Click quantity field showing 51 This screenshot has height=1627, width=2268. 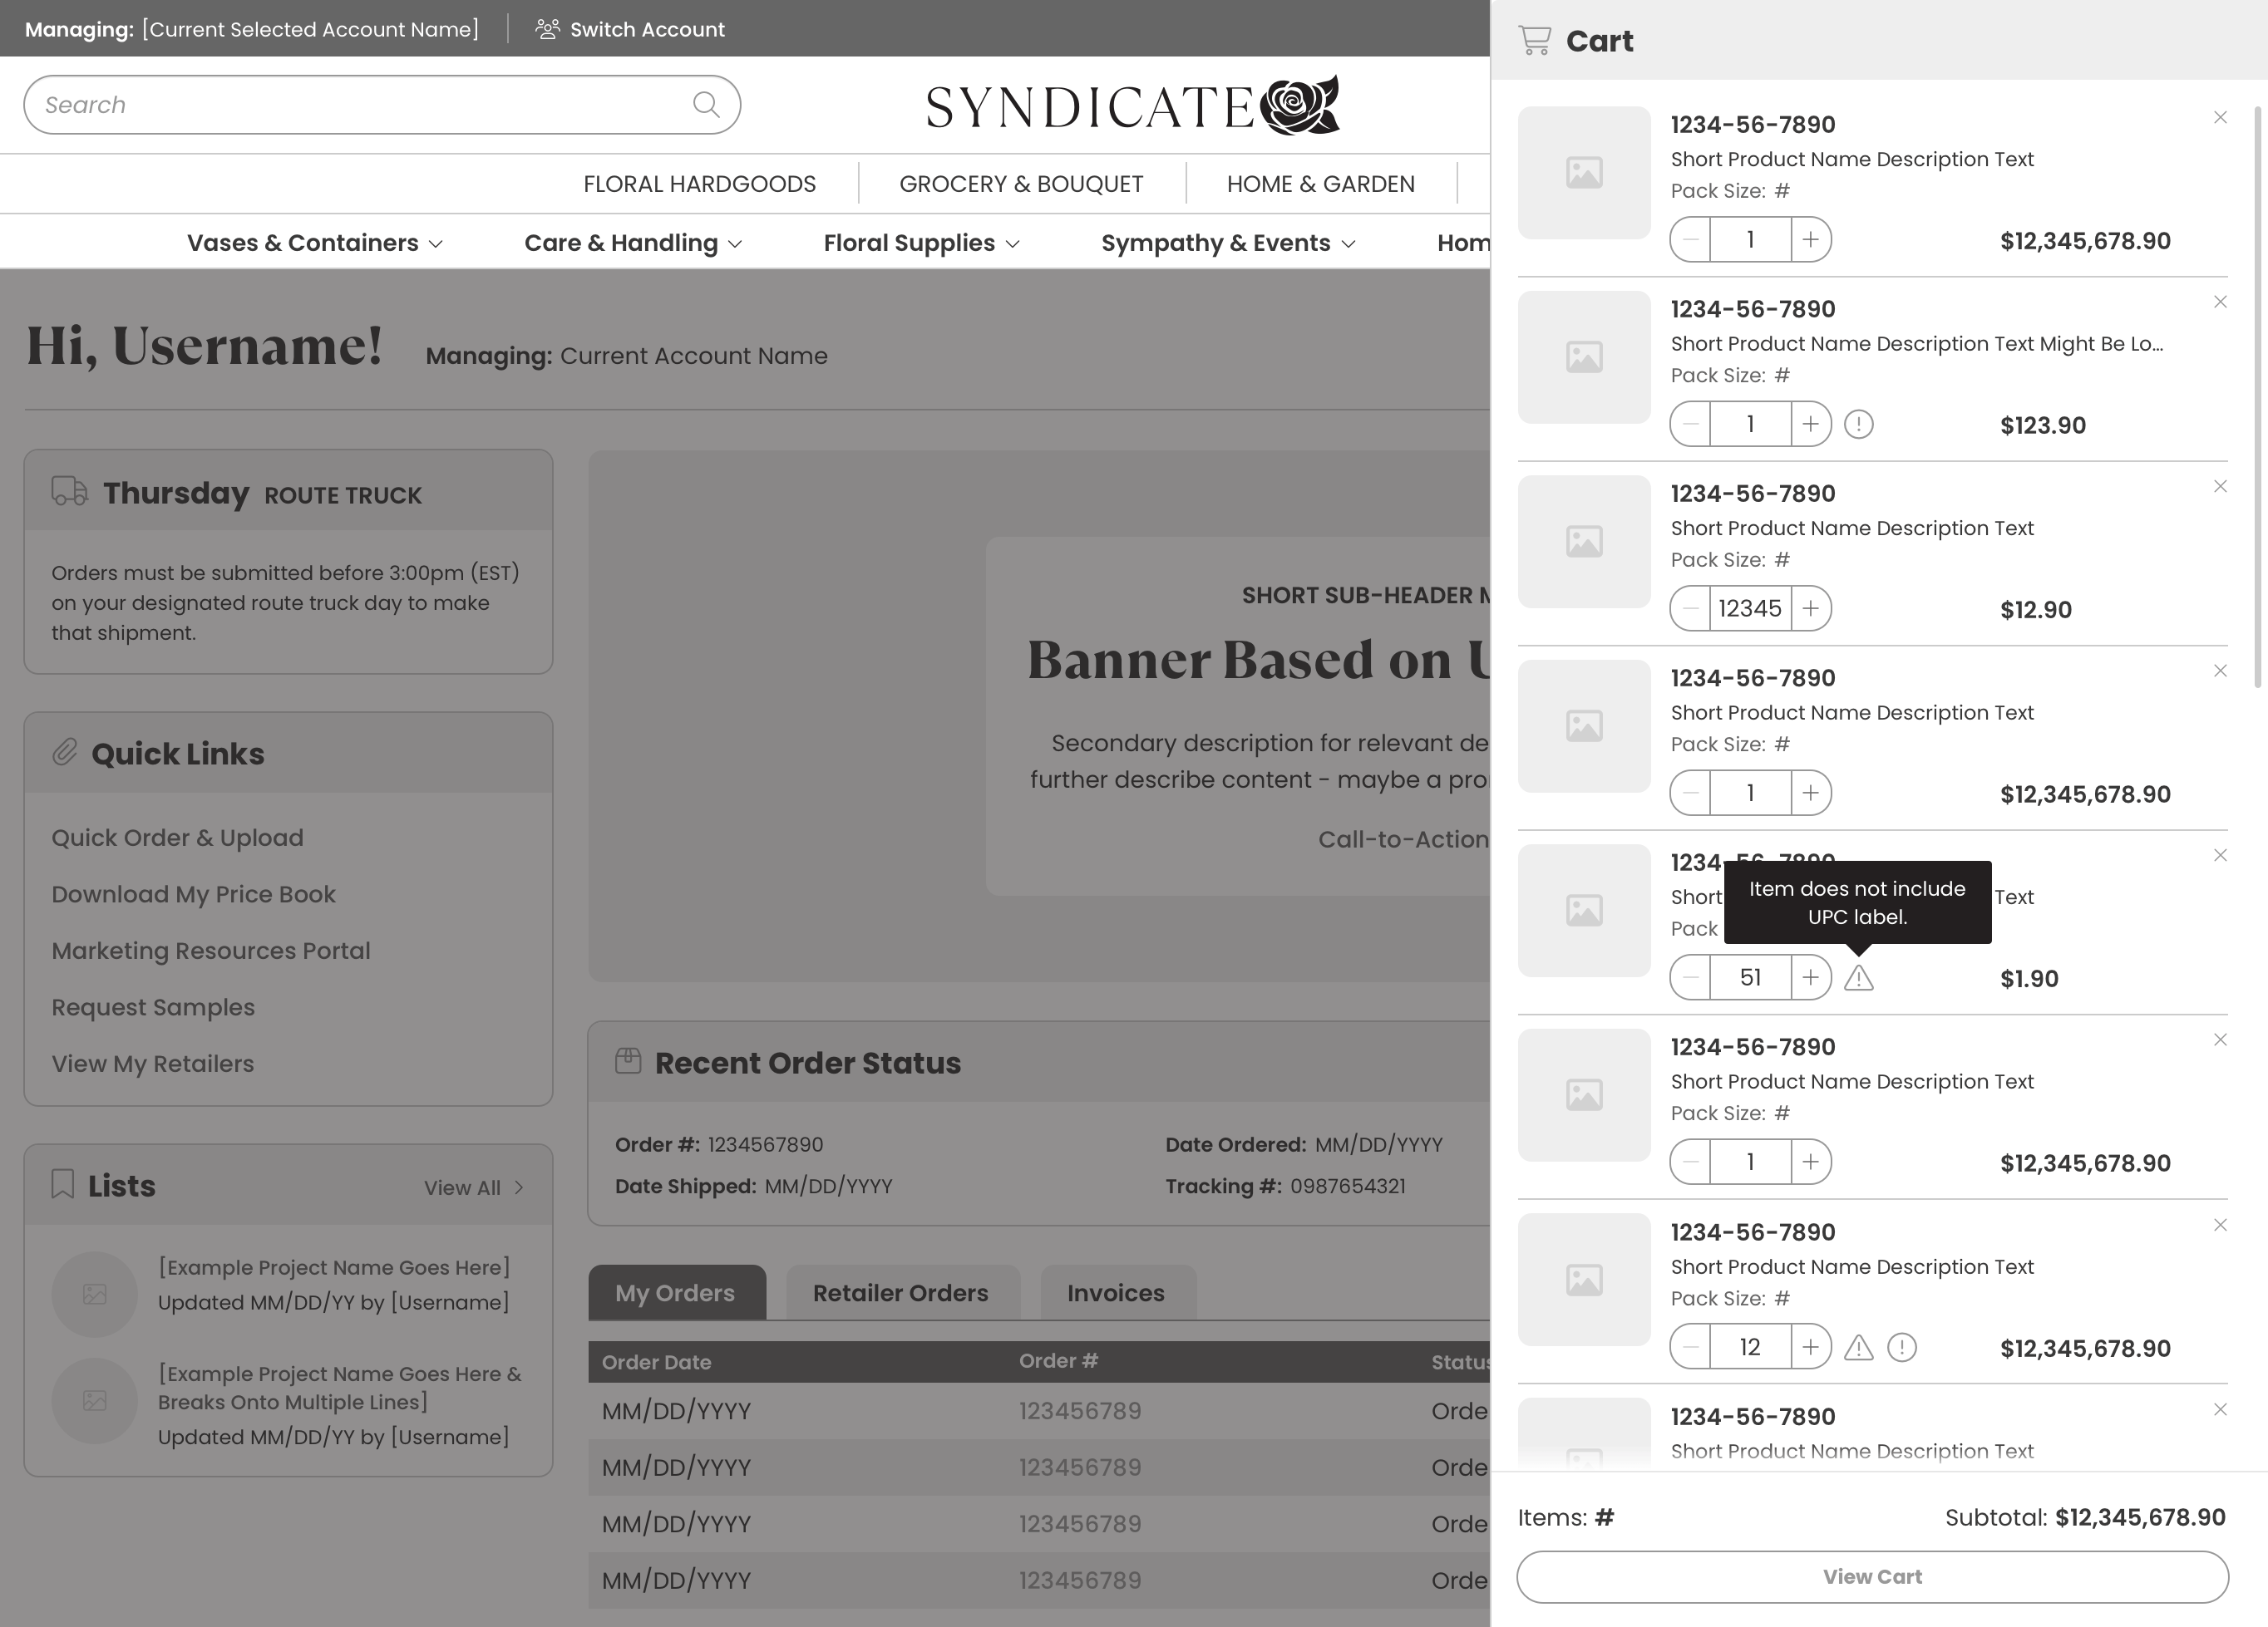1750,977
